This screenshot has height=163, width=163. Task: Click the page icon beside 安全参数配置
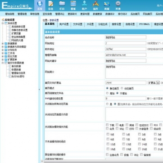coord(10,37)
